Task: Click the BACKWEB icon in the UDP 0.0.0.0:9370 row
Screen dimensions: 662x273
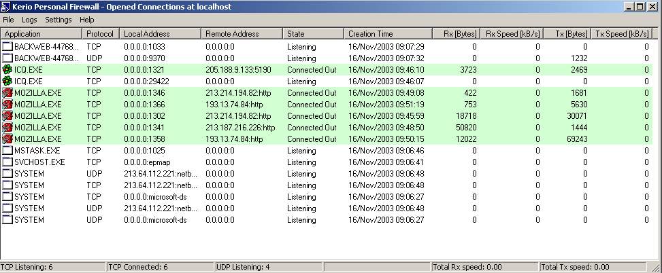Action: coord(7,58)
